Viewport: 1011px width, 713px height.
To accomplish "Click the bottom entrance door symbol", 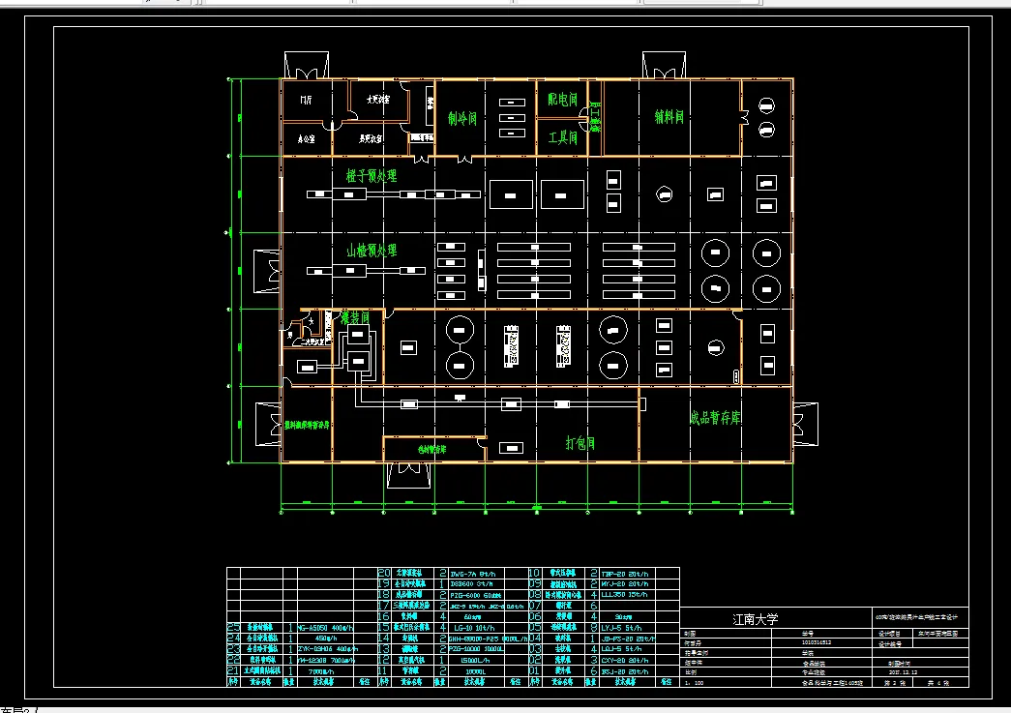I will pos(408,475).
